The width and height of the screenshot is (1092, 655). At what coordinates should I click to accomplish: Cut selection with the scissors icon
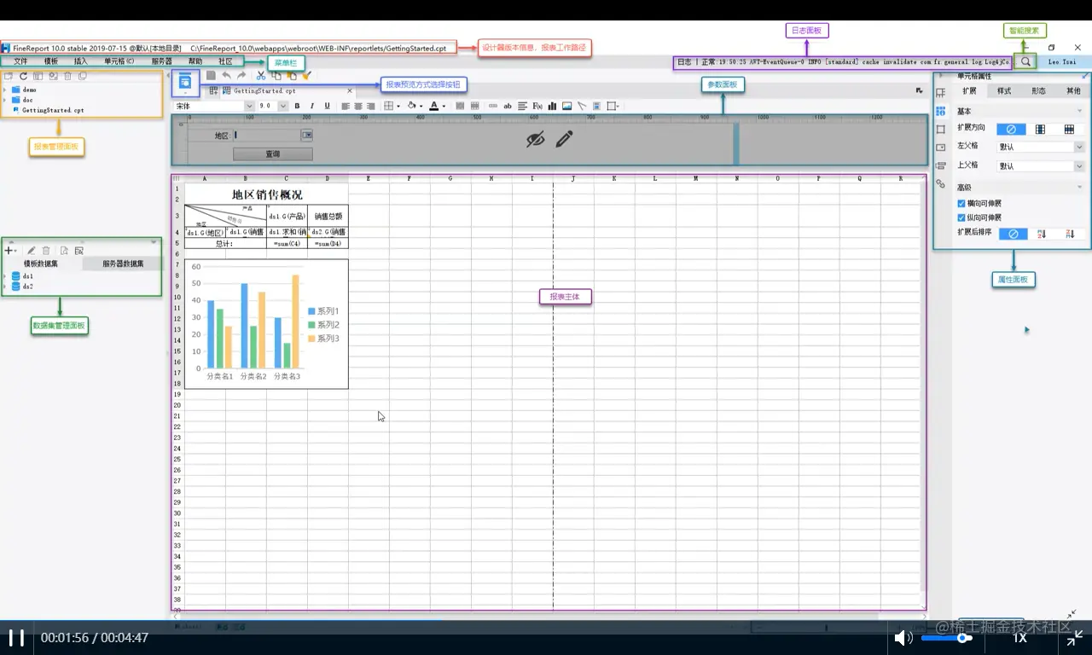tap(261, 76)
